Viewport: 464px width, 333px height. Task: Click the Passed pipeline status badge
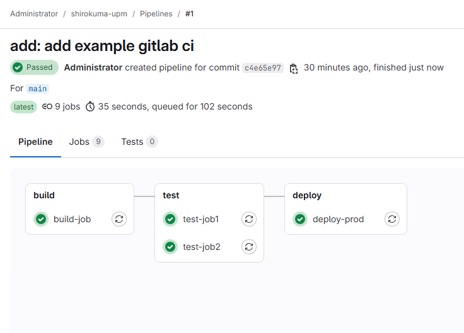(34, 67)
